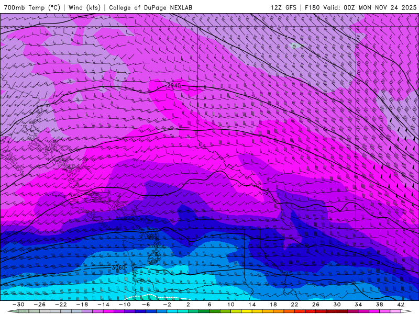419x314 pixels.
Task: Click the "-22" color bar label
Action: tap(61, 305)
